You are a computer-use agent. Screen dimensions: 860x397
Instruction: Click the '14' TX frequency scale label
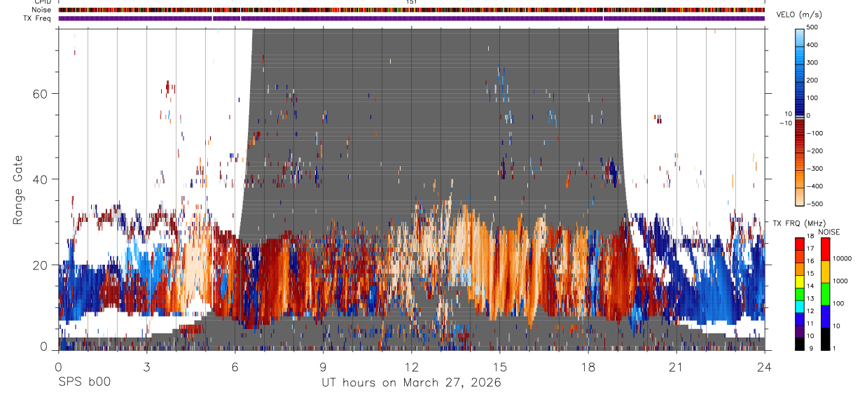(x=810, y=286)
